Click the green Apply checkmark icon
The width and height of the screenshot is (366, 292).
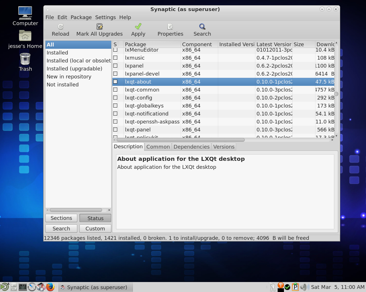pos(138,26)
